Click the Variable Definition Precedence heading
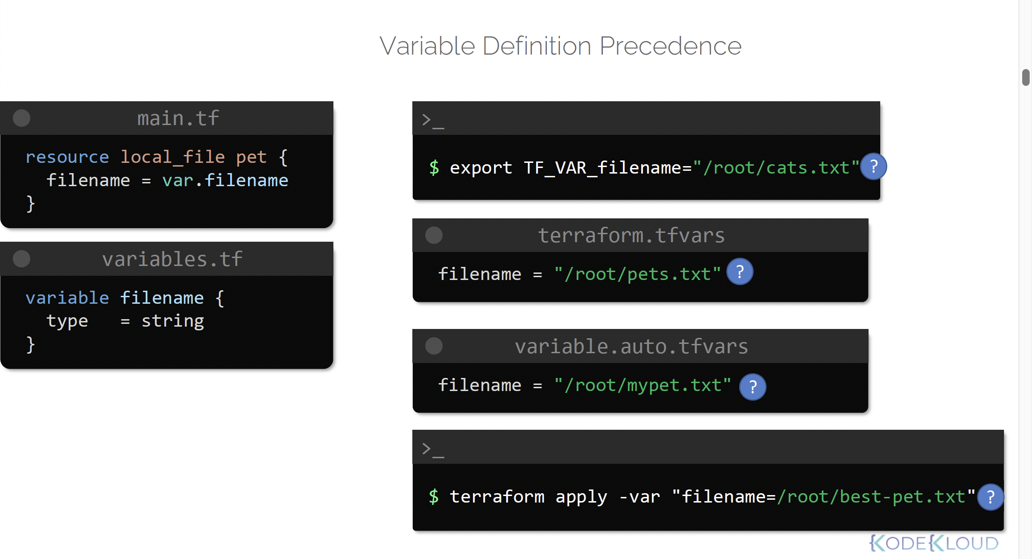Image resolution: width=1032 pixels, height=559 pixels. [560, 46]
